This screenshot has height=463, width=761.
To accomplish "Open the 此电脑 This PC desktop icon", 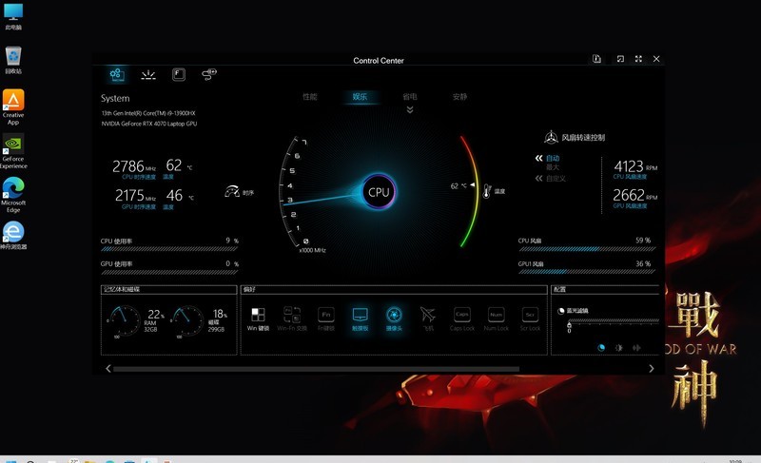I will tap(13, 16).
